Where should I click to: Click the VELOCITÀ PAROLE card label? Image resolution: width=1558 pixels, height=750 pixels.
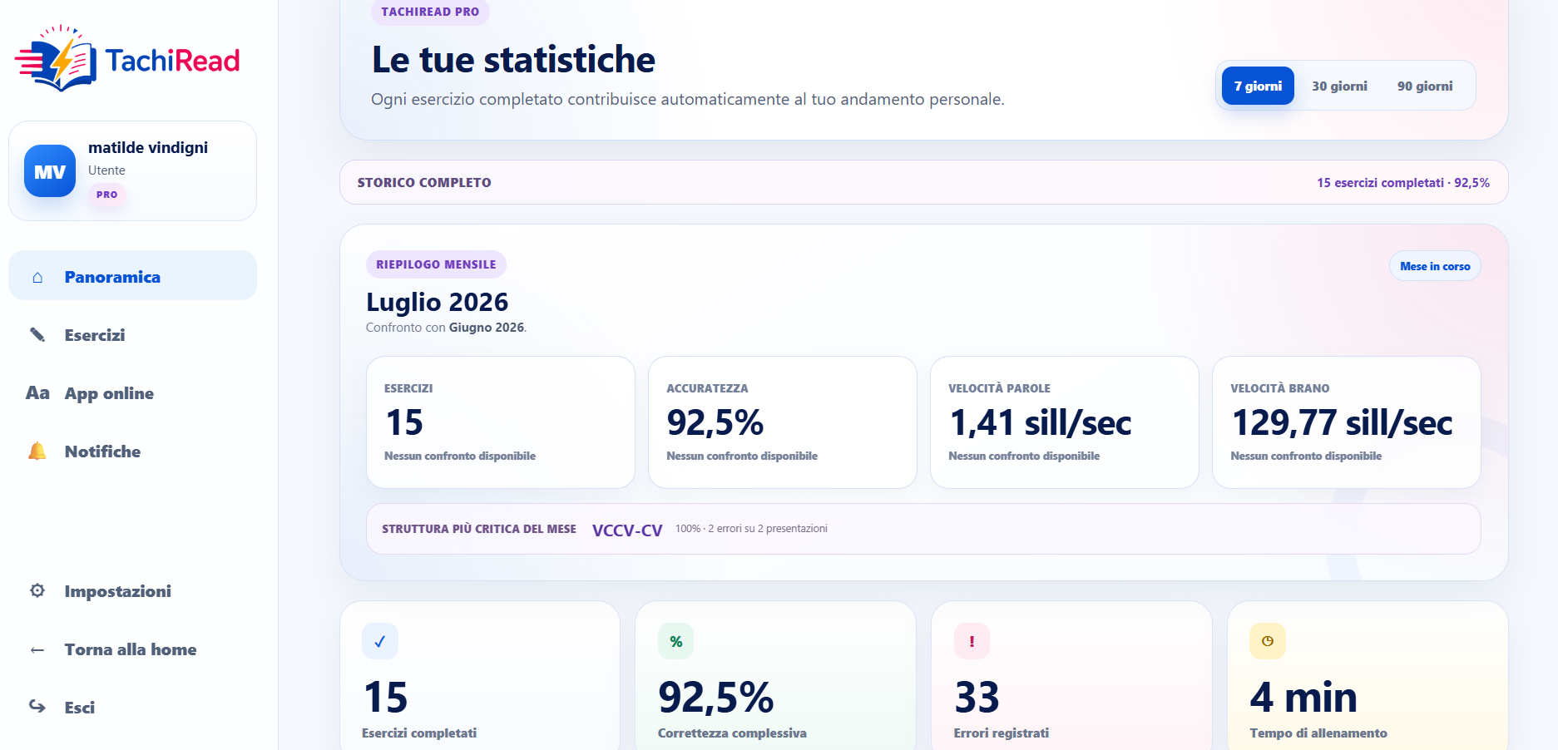pos(999,388)
